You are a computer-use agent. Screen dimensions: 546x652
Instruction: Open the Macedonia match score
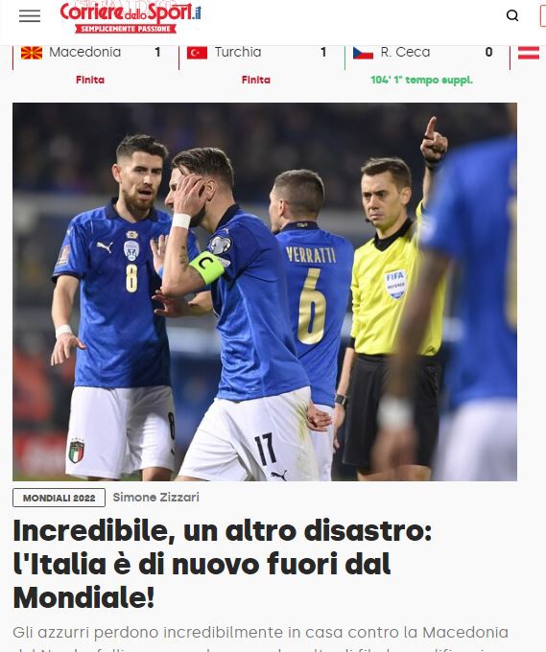click(157, 52)
